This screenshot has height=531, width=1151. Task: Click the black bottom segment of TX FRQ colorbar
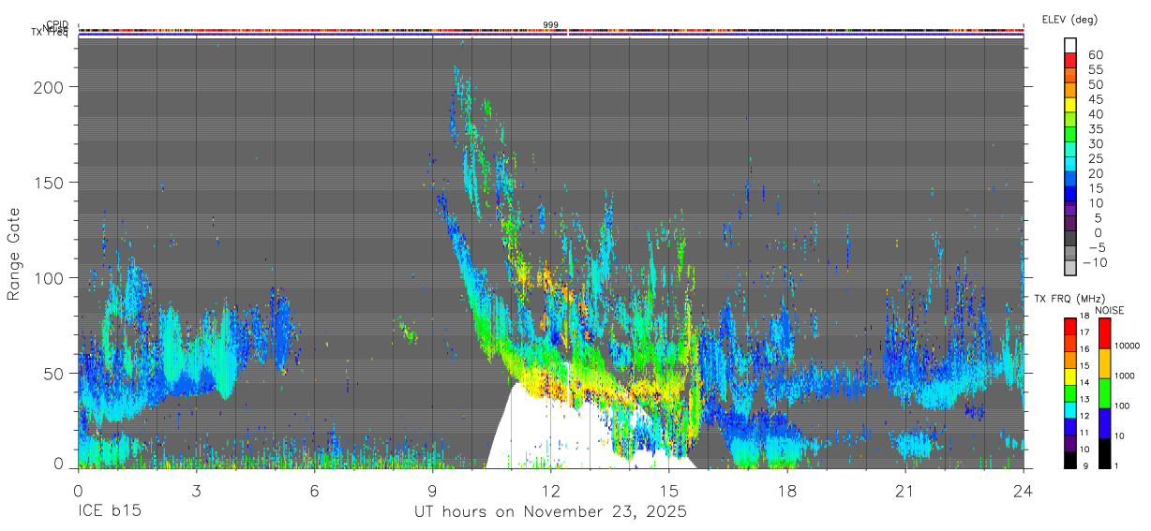1070,459
